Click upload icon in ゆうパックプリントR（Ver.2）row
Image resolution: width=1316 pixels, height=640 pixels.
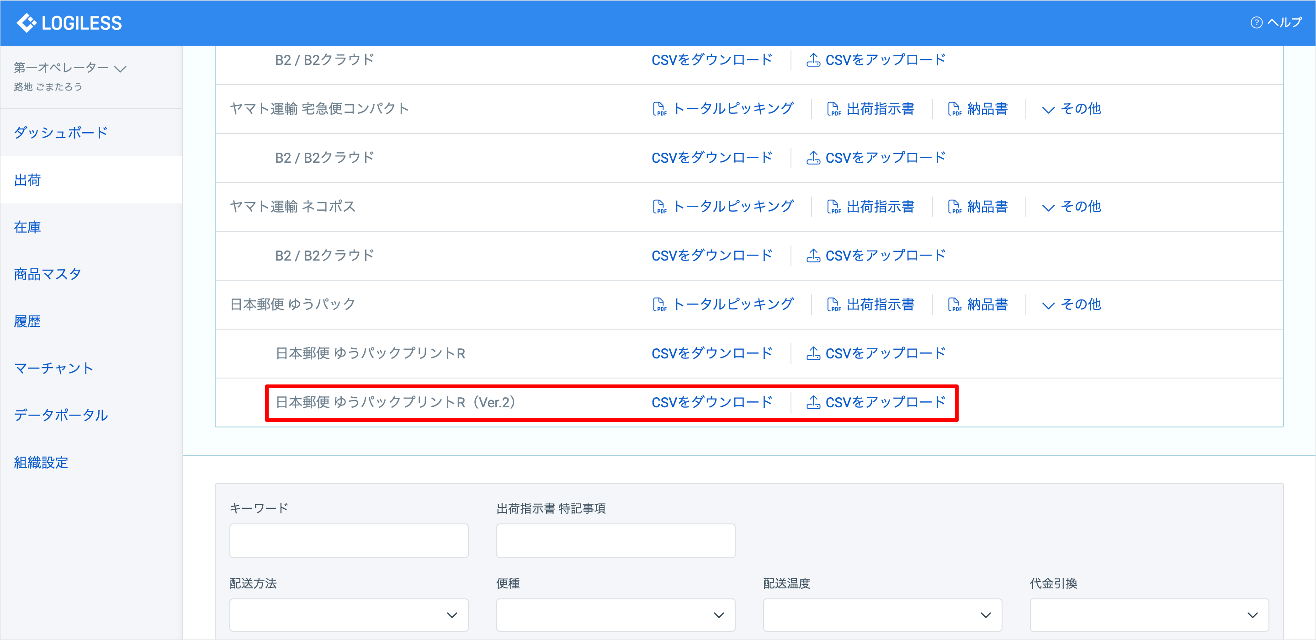click(813, 402)
